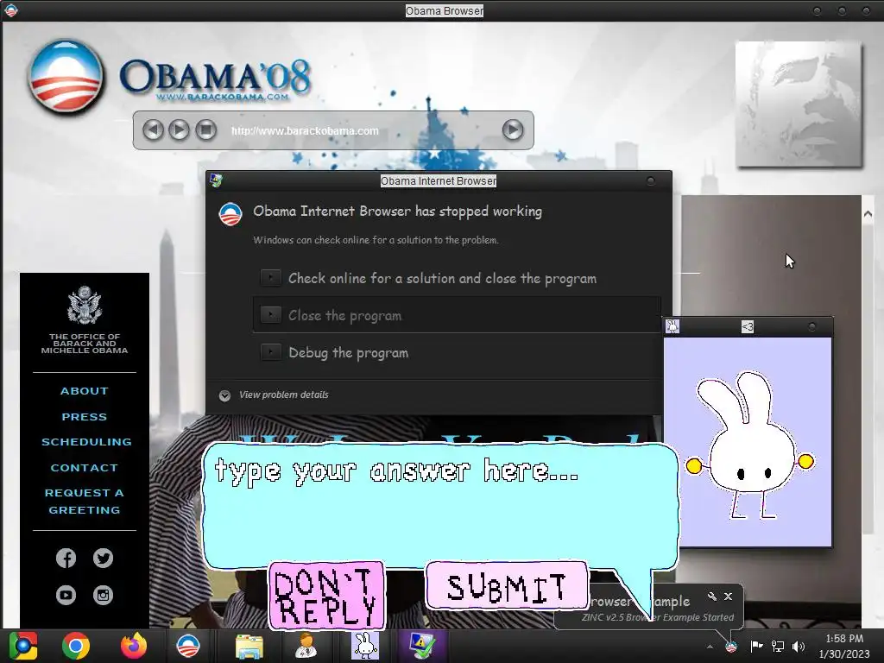Click the bunny character in <3 window
Screen dimensions: 884x663
pos(748,445)
